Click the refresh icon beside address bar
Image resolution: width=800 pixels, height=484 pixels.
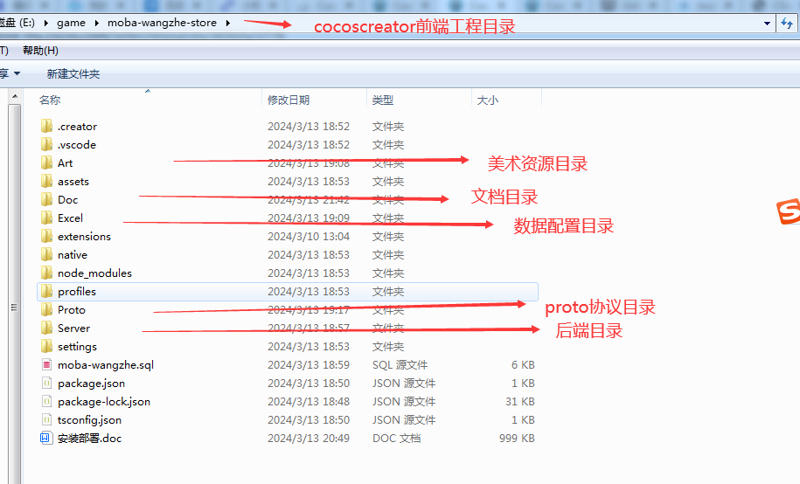(787, 23)
